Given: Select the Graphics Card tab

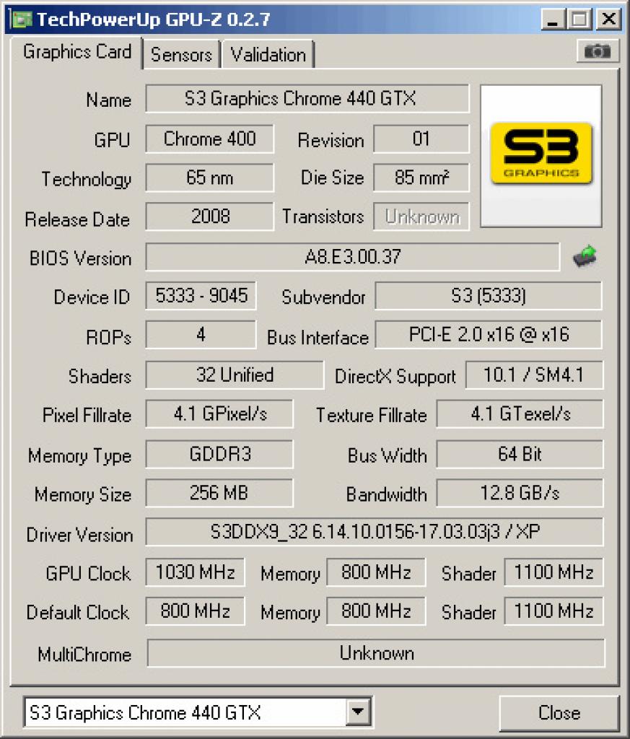Looking at the screenshot, I should click(x=76, y=52).
